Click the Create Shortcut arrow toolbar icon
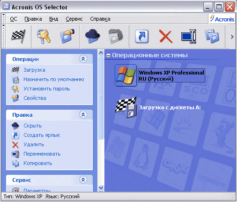237x202 pixels. click(141, 37)
